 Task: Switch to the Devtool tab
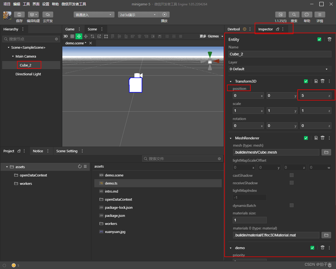pos(234,29)
